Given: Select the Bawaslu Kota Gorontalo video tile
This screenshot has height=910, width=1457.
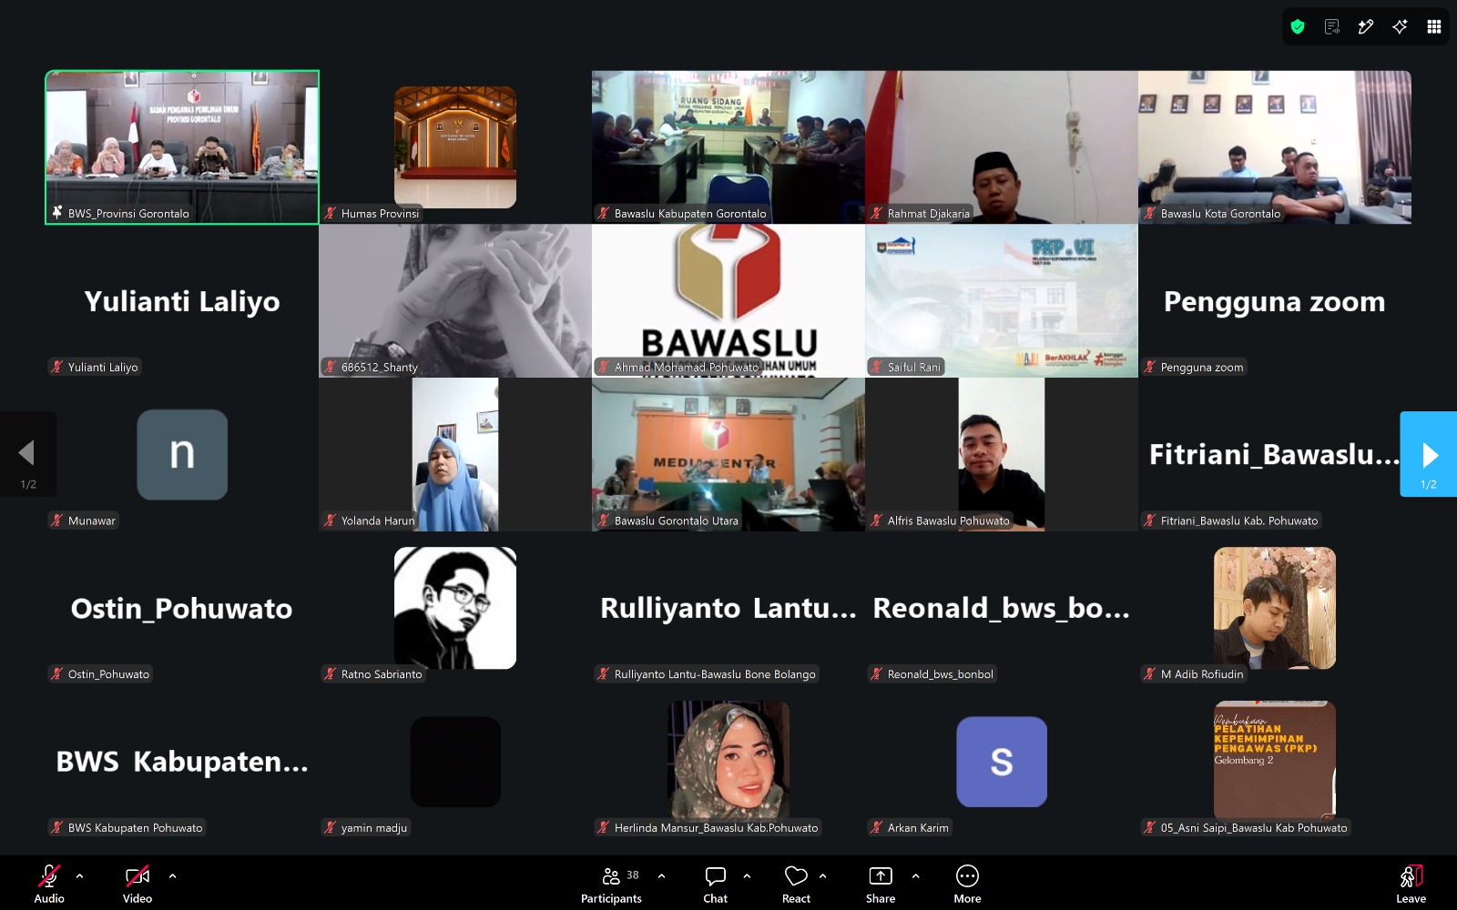Looking at the screenshot, I should [1275, 147].
